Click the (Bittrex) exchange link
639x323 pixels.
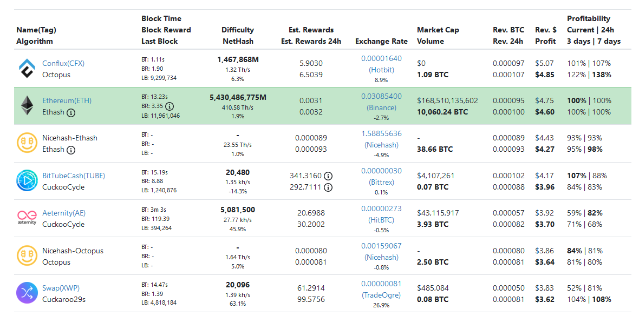(x=381, y=183)
